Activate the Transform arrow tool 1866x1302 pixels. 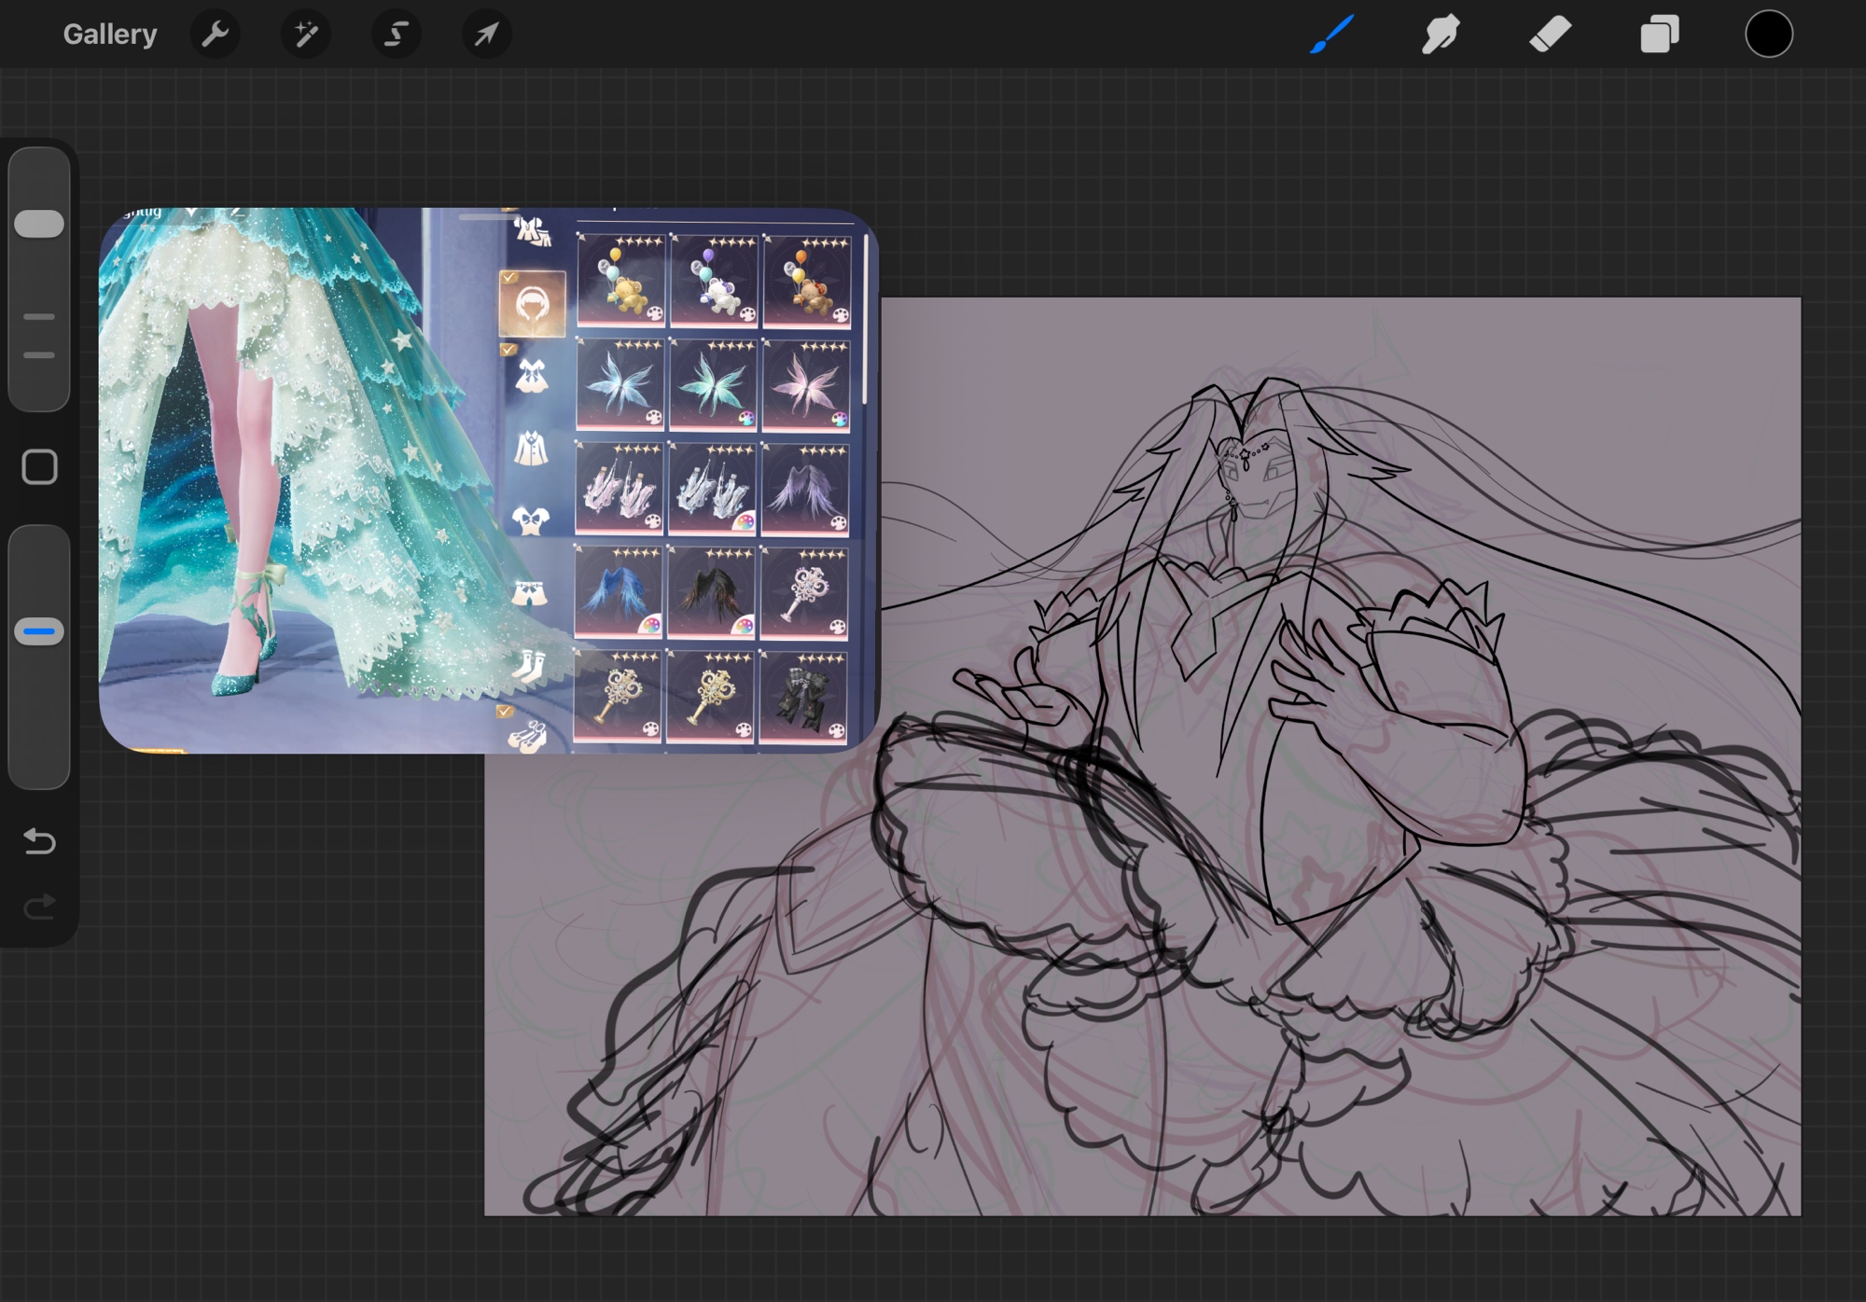[486, 35]
